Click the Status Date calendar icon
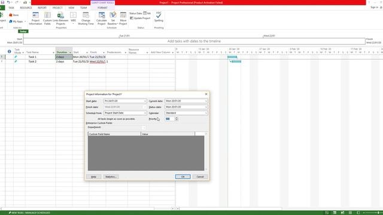Image resolution: width=383 pixels, height=215 pixels. click(x=145, y=13)
